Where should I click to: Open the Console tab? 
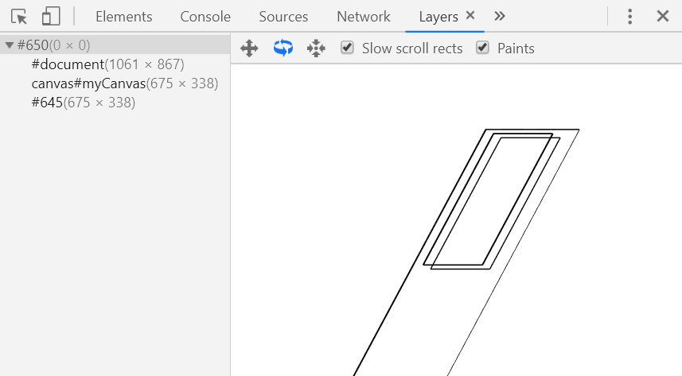(205, 17)
